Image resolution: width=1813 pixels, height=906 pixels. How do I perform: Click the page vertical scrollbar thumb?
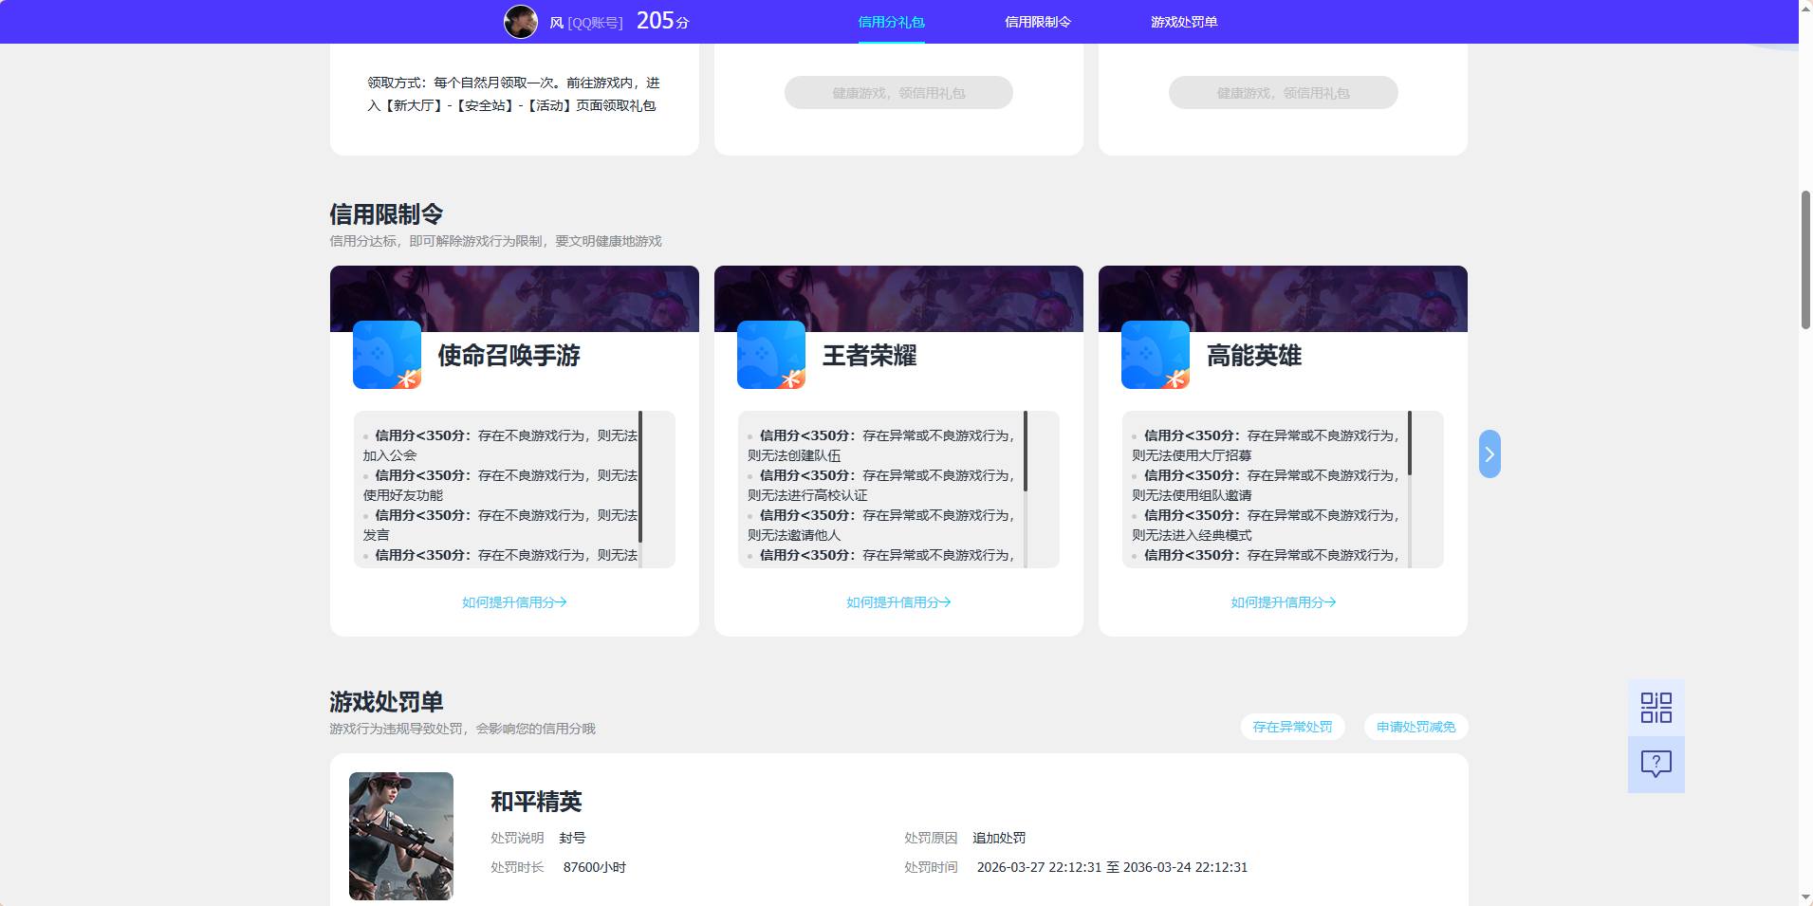pyautogui.click(x=1805, y=260)
